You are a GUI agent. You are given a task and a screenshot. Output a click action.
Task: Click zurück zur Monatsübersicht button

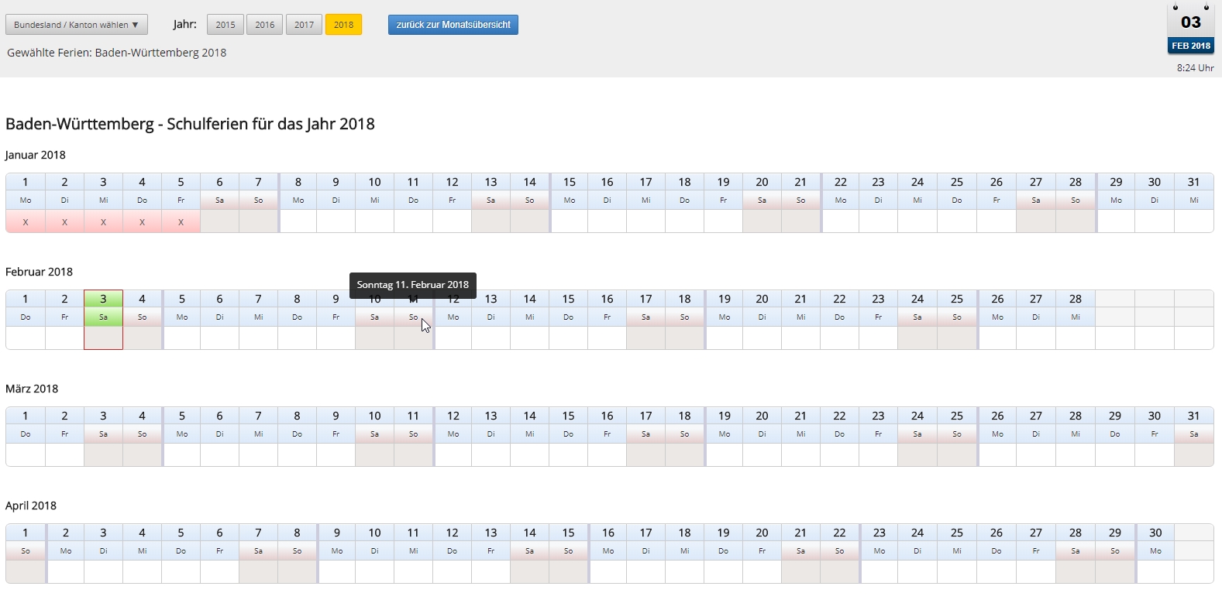pyautogui.click(x=453, y=25)
